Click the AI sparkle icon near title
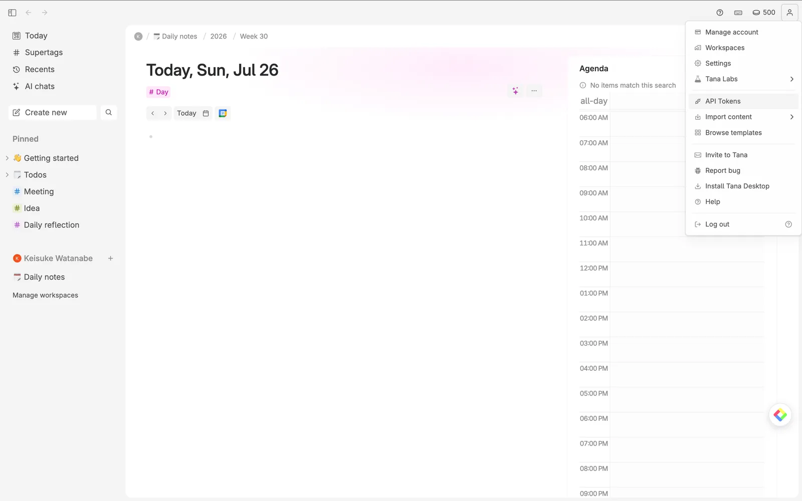Image resolution: width=802 pixels, height=501 pixels. click(x=515, y=91)
